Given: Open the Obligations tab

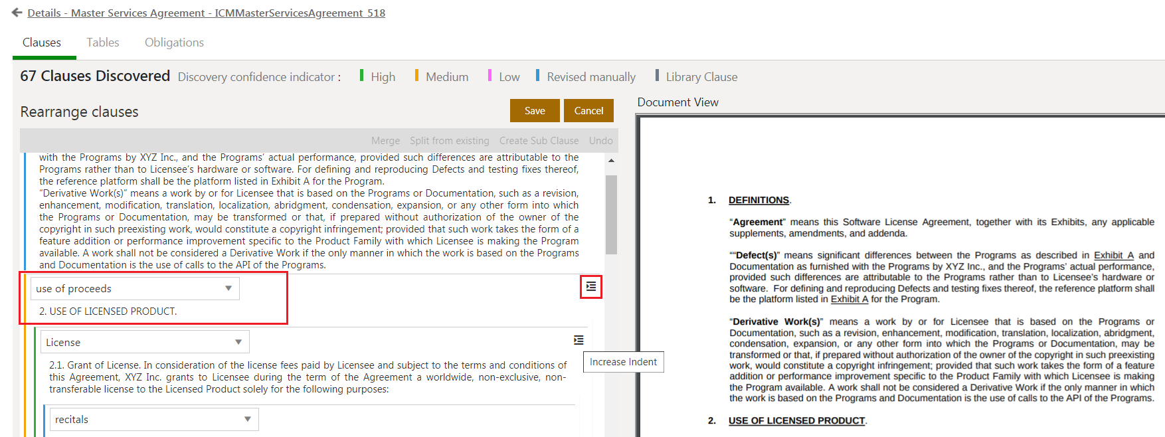Looking at the screenshot, I should [x=174, y=43].
